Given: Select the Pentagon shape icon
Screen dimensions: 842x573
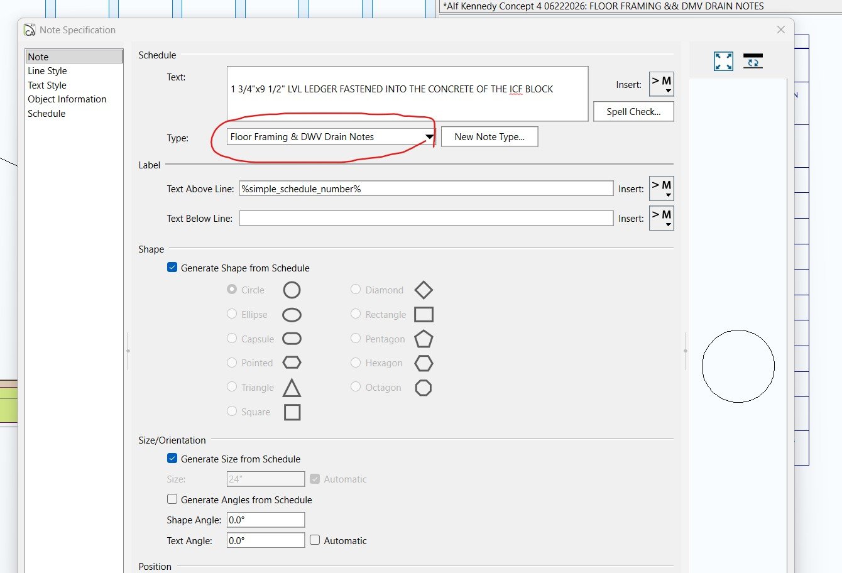Looking at the screenshot, I should [x=424, y=339].
